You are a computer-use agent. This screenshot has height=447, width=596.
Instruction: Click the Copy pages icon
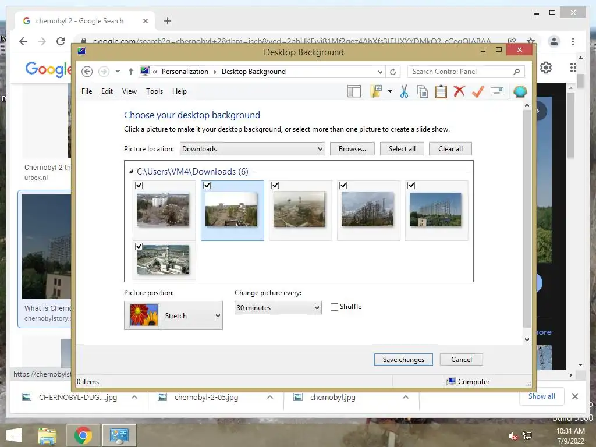coord(423,91)
